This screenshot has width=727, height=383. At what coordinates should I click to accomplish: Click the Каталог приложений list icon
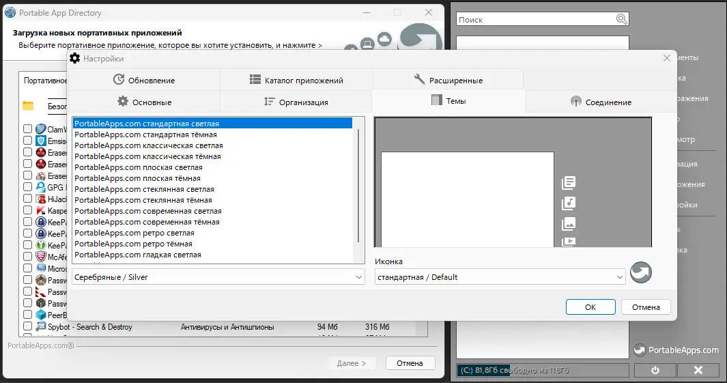pos(255,79)
